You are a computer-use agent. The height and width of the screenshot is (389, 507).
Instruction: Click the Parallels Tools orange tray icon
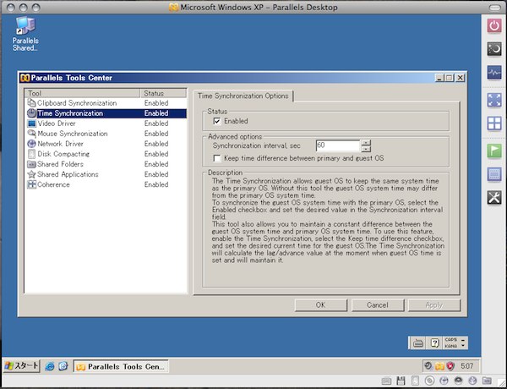coord(439,366)
